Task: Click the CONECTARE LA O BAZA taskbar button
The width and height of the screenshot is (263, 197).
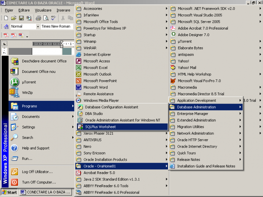Action: [x=46, y=192]
